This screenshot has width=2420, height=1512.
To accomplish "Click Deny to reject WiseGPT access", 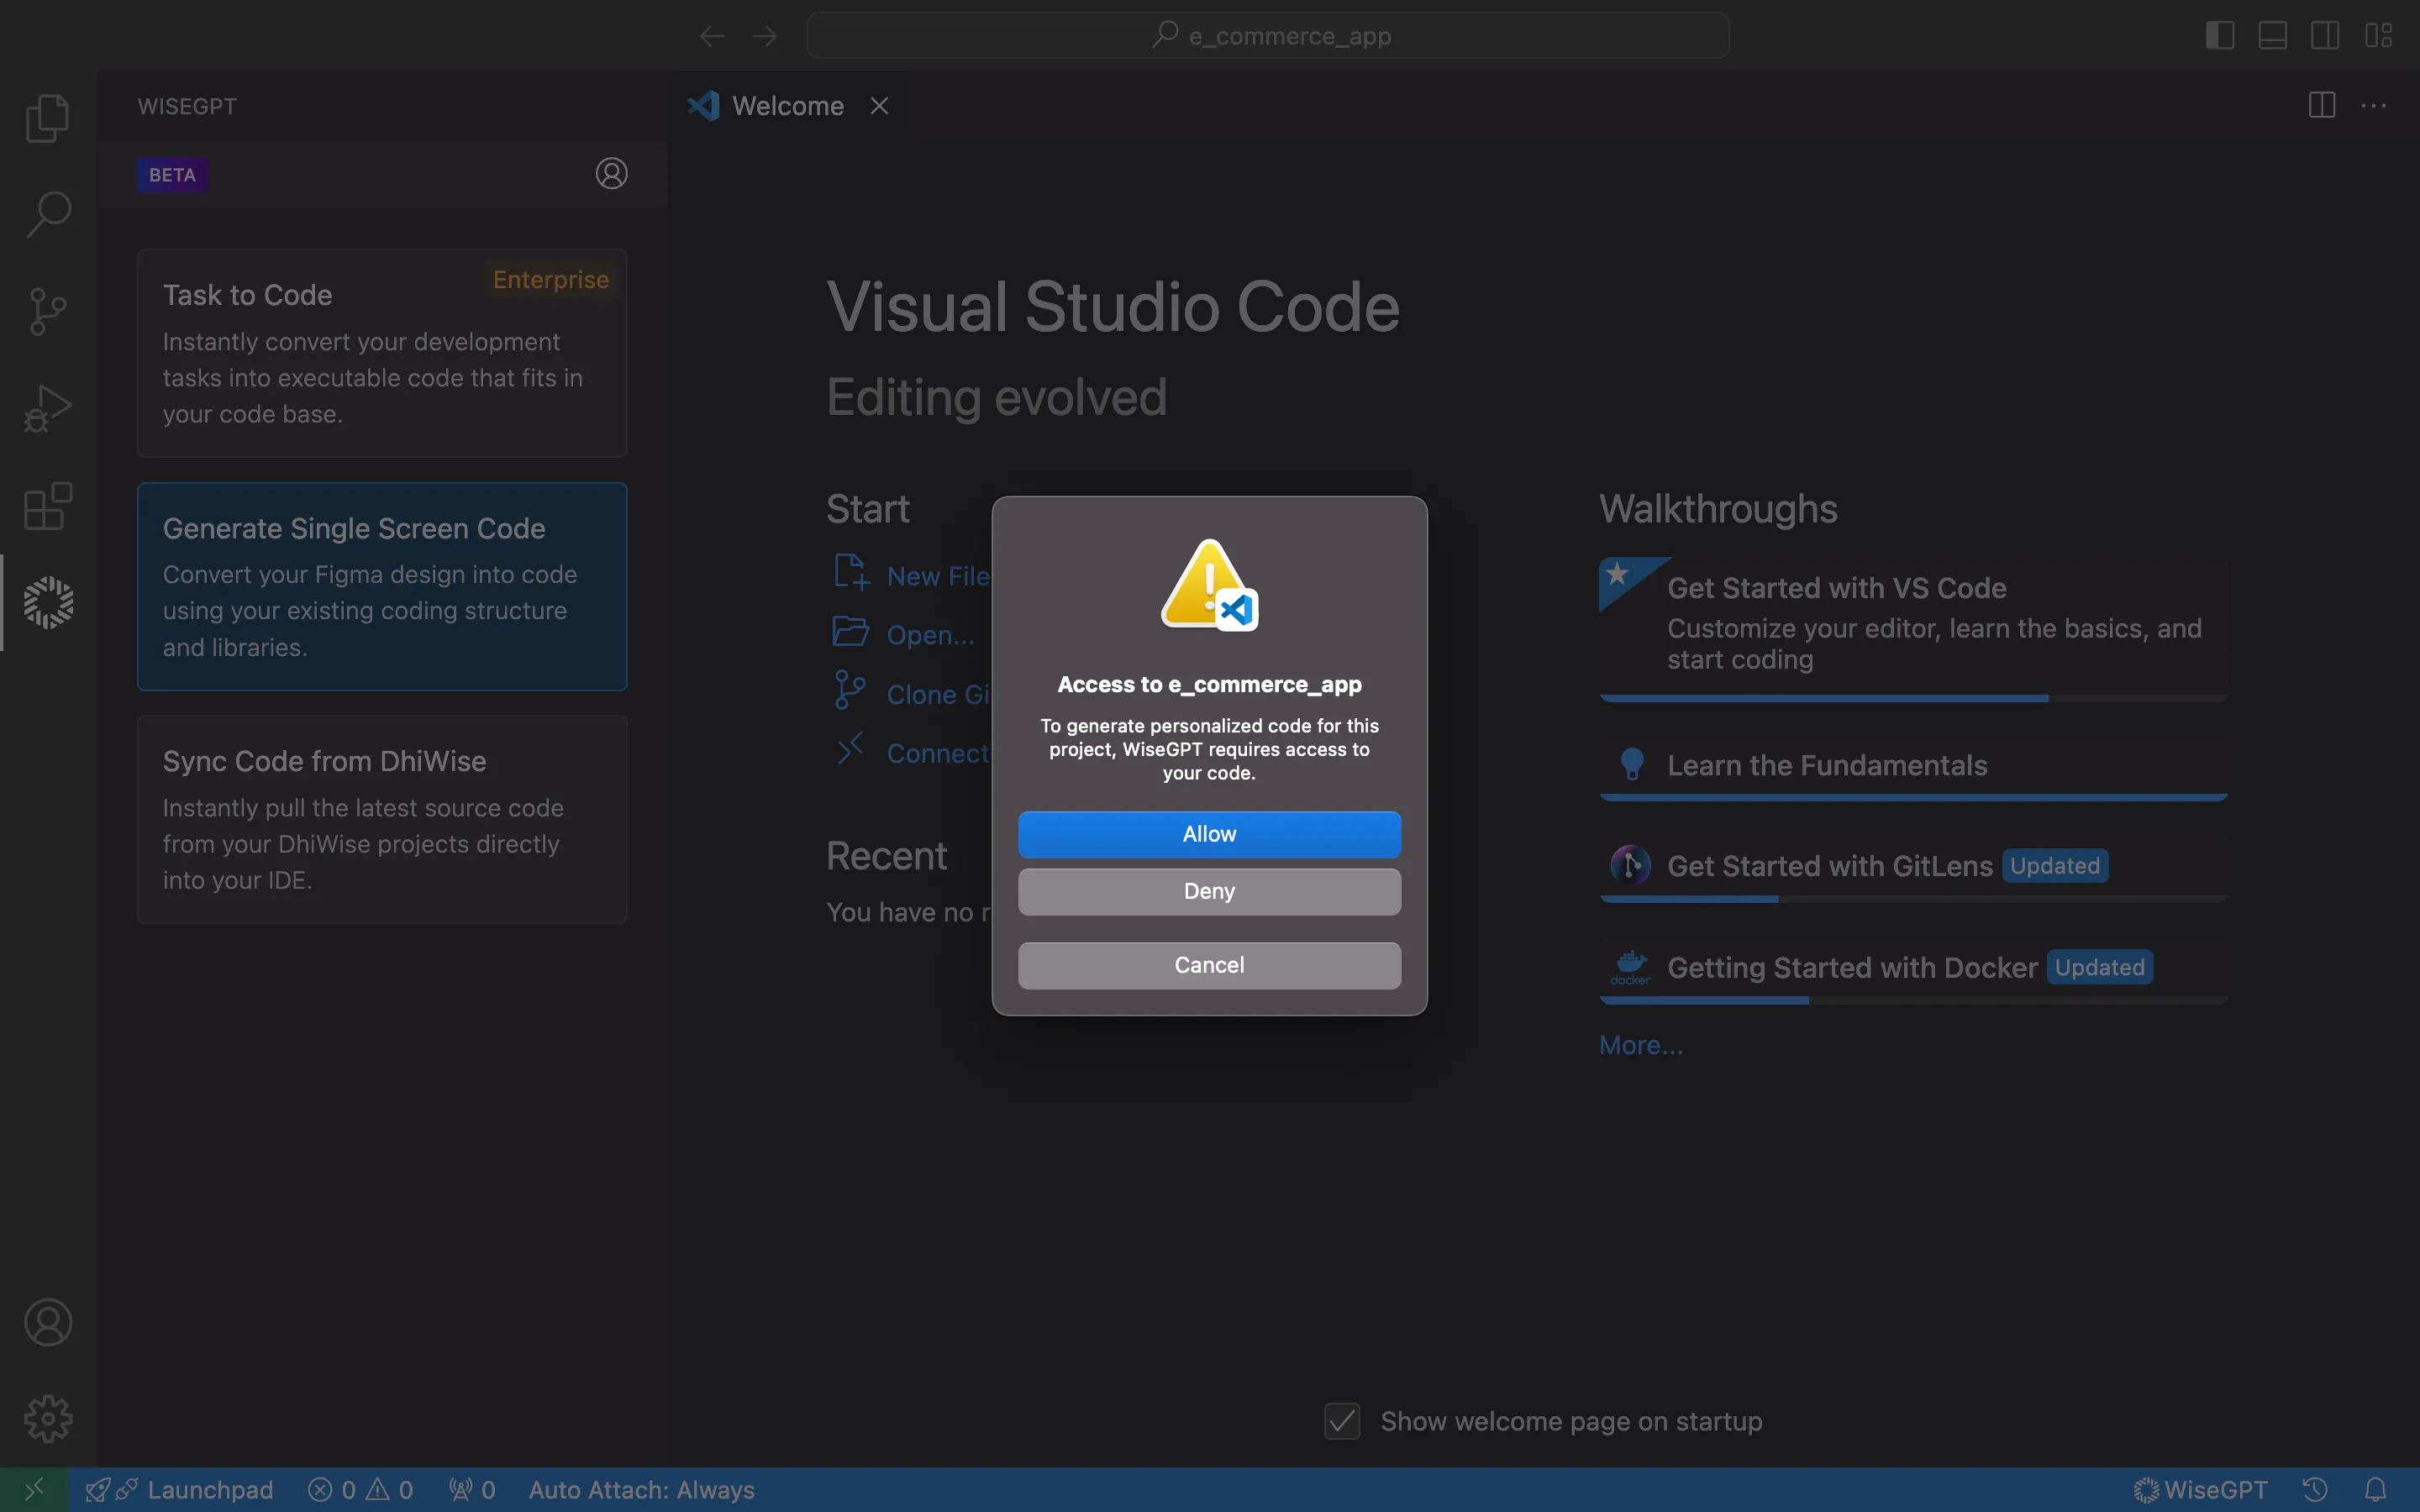I will [1209, 892].
